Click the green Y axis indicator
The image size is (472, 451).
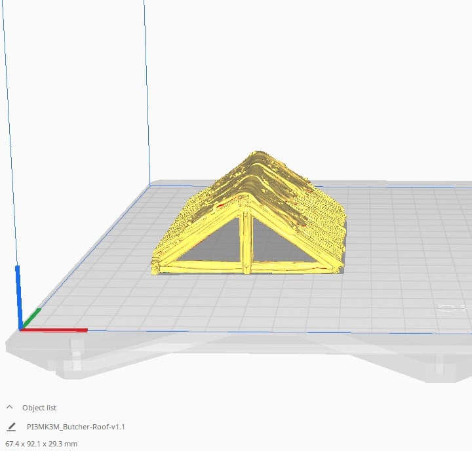click(32, 315)
